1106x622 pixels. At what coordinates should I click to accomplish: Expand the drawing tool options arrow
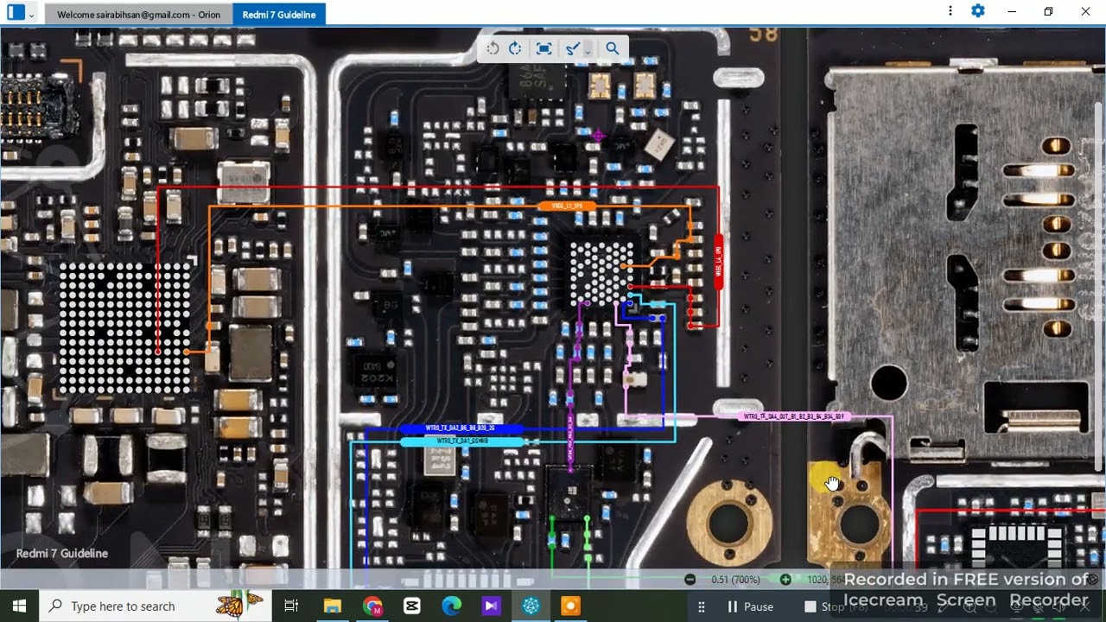(x=587, y=50)
